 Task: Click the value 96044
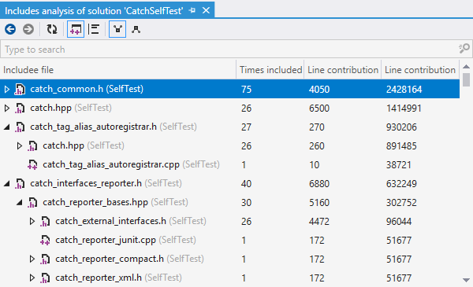pos(399,222)
